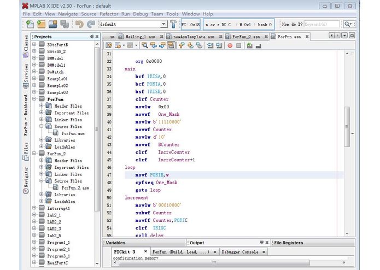Open ForFun - Dashboard side tab
The width and height of the screenshot is (380, 270).
pyautogui.click(x=26, y=115)
